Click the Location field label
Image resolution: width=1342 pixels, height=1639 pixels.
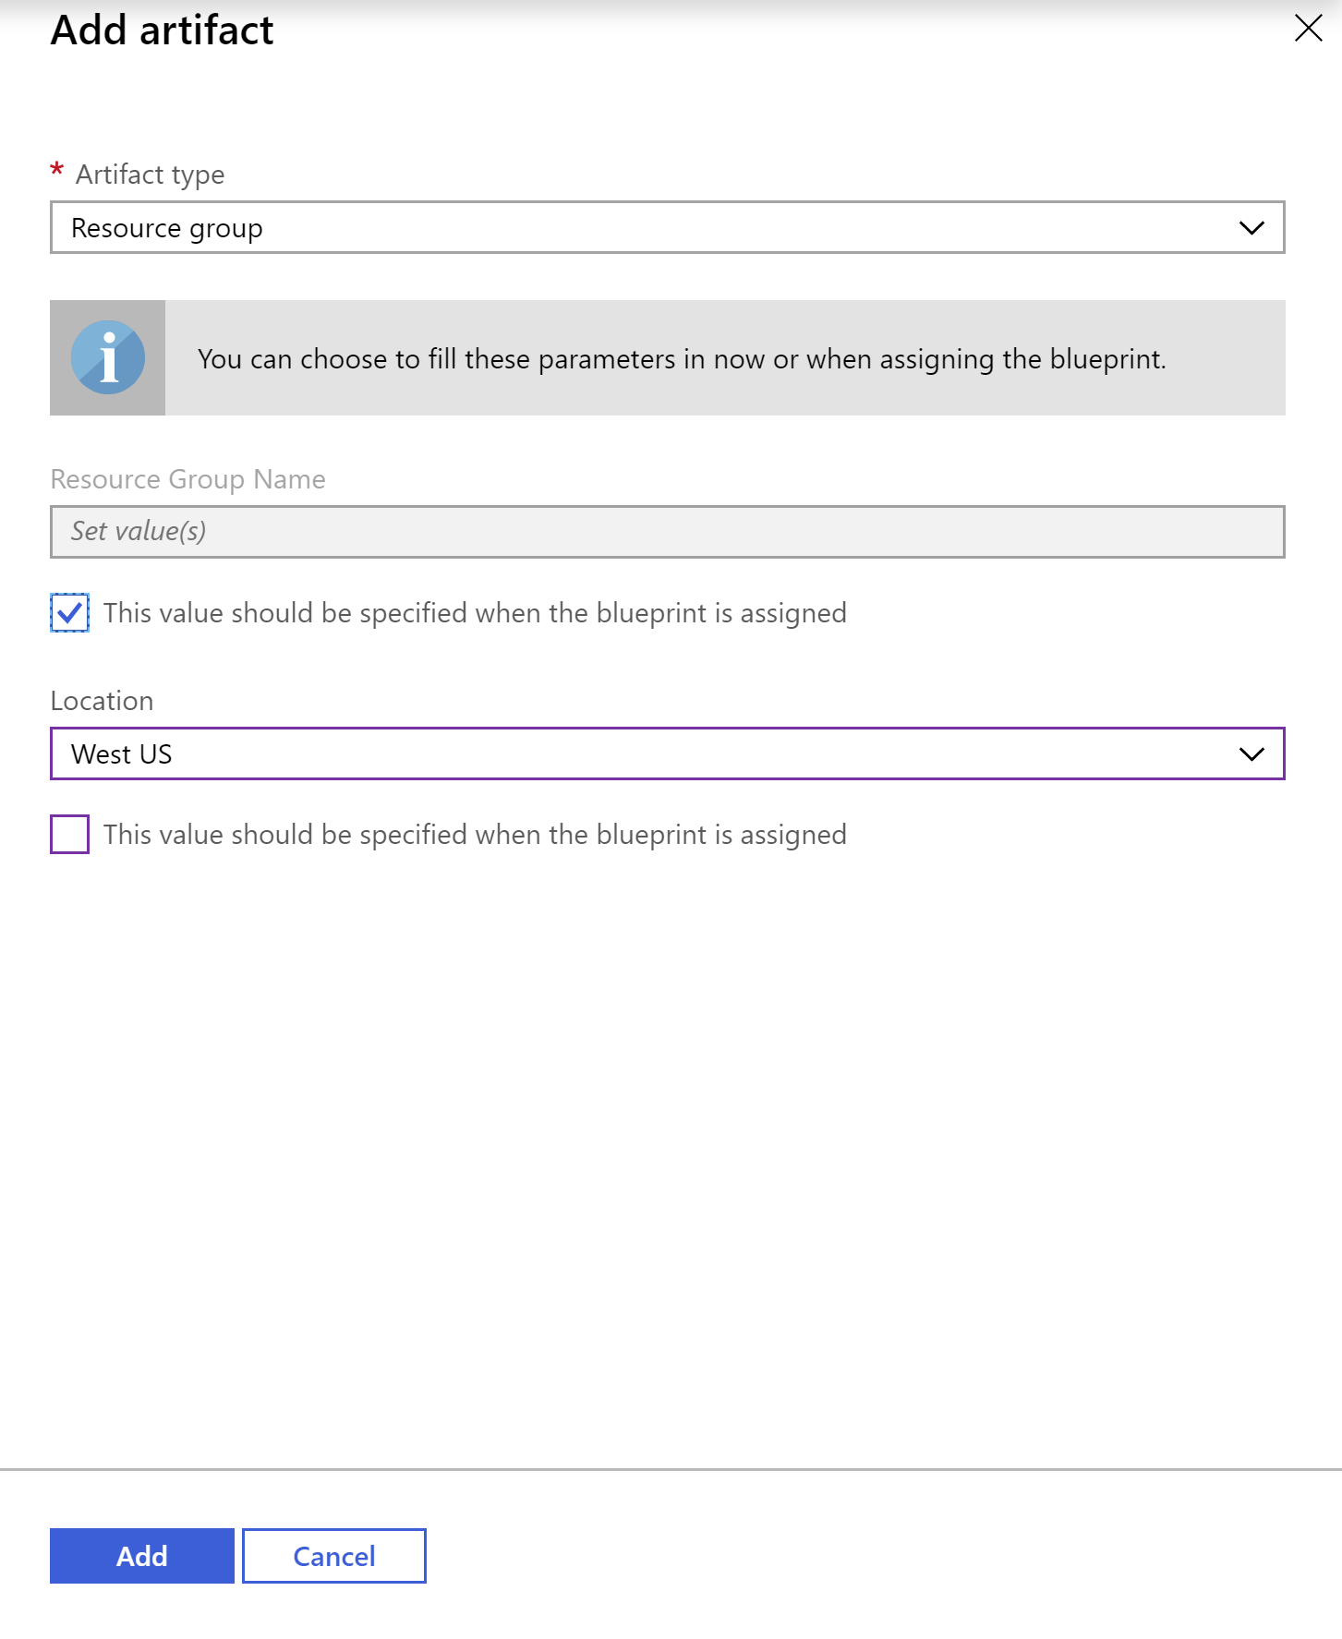pos(103,701)
